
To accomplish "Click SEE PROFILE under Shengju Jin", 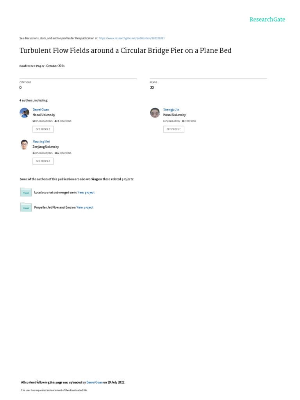I will coord(174,129).
